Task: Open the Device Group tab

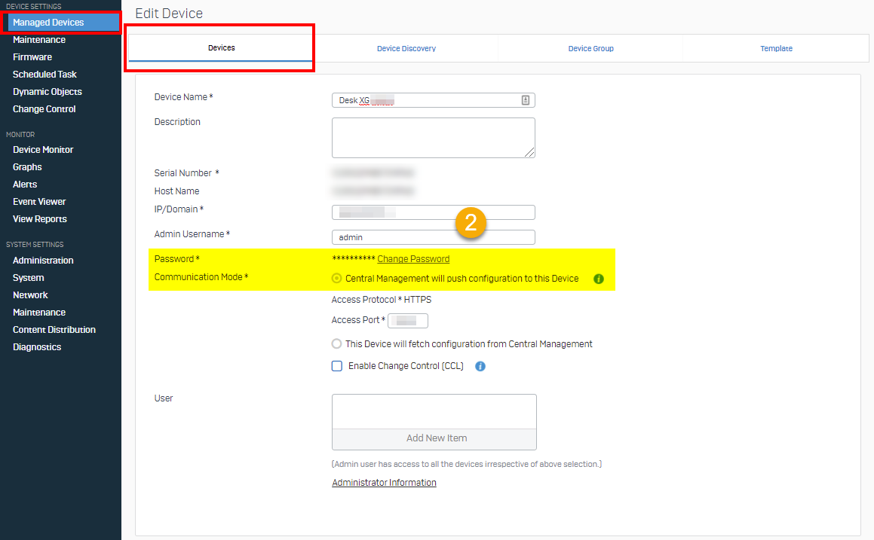Action: point(590,47)
